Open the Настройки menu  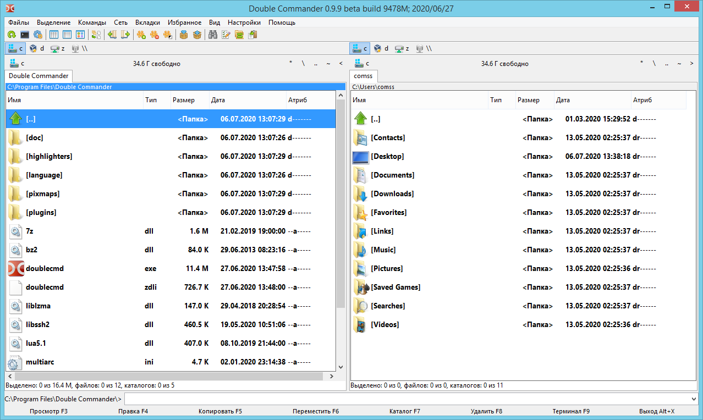tap(244, 23)
